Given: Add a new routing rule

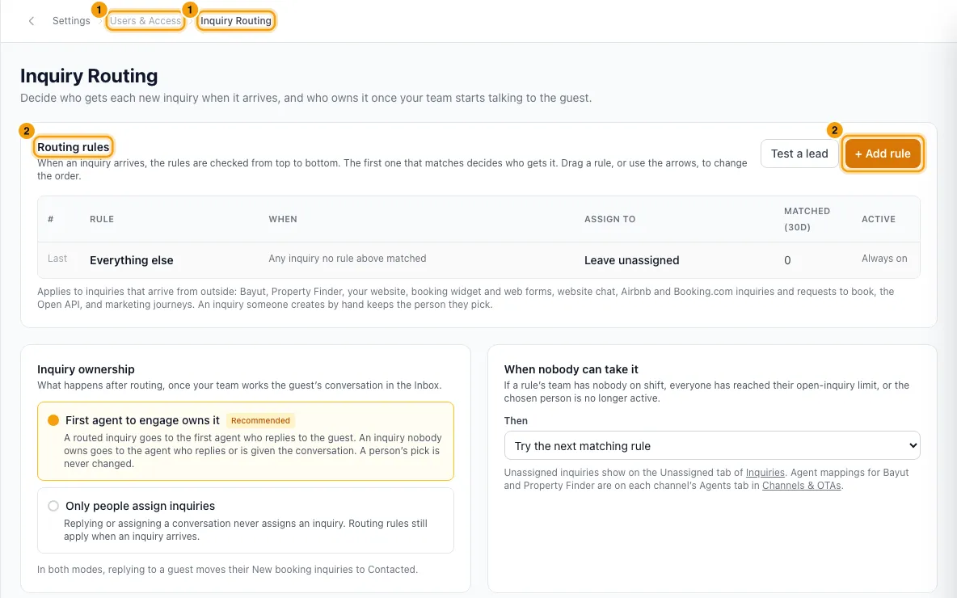Looking at the screenshot, I should tap(883, 154).
